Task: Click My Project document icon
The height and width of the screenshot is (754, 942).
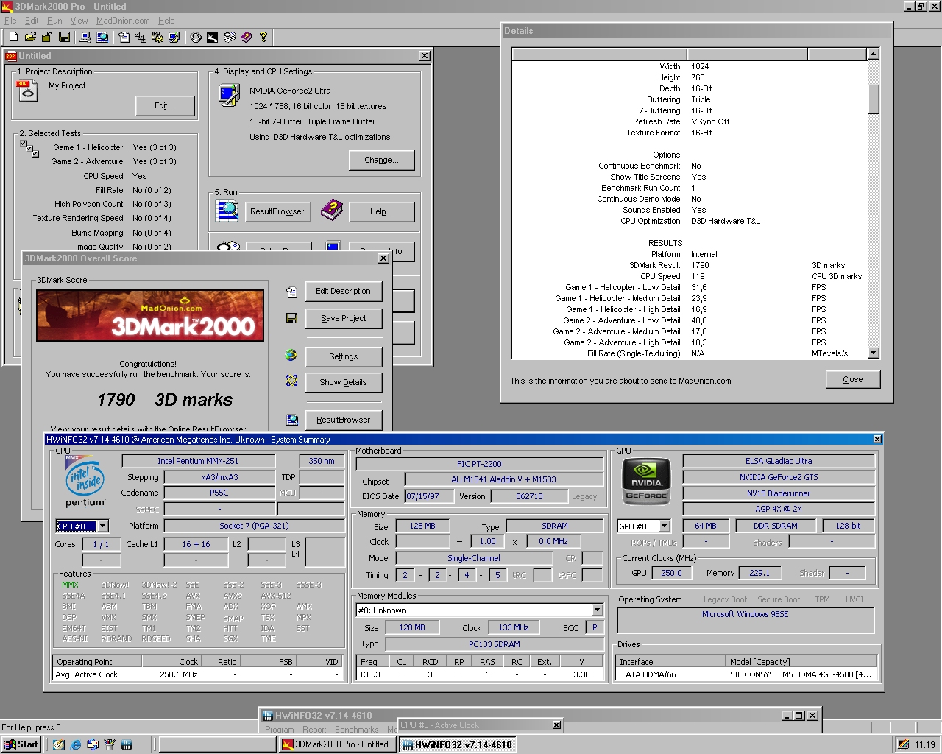Action: 27,91
